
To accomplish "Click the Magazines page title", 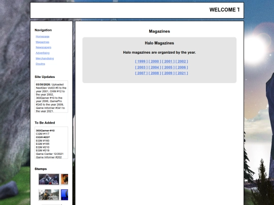I will (x=159, y=31).
